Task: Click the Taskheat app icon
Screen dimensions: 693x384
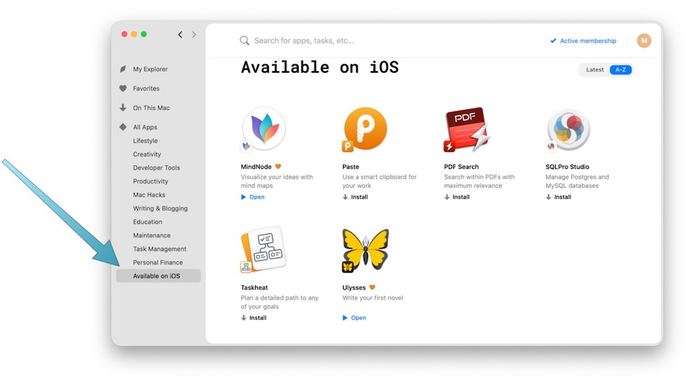Action: tap(264, 249)
